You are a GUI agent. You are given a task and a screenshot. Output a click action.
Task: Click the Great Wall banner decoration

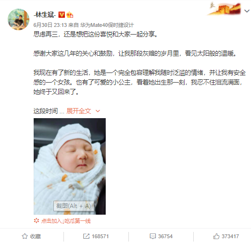(x=224, y=9)
